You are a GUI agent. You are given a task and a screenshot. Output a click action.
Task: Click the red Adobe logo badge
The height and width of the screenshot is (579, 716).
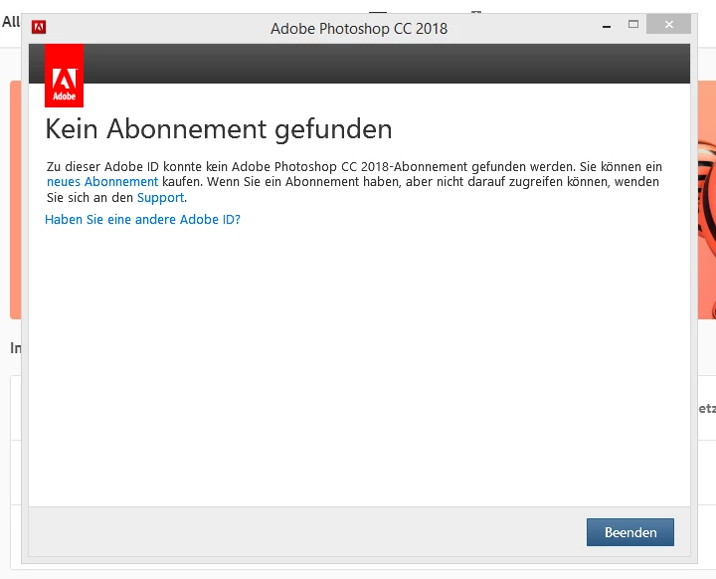[64, 76]
